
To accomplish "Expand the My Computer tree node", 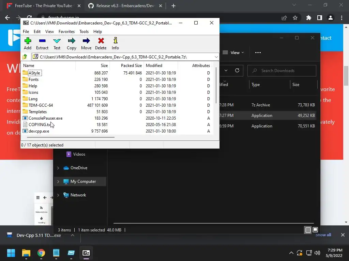I will [x=58, y=181].
